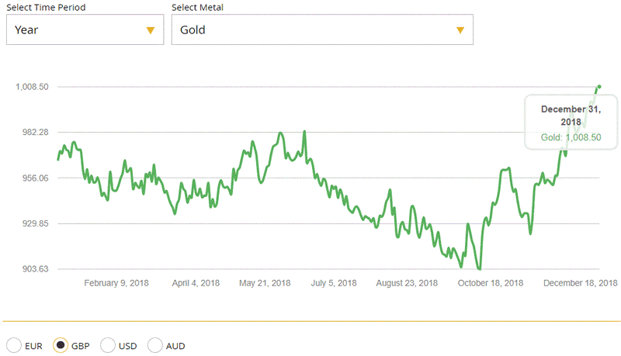Click the yellow arrow in the Gold dropdown
621x356 pixels.
[x=460, y=30]
